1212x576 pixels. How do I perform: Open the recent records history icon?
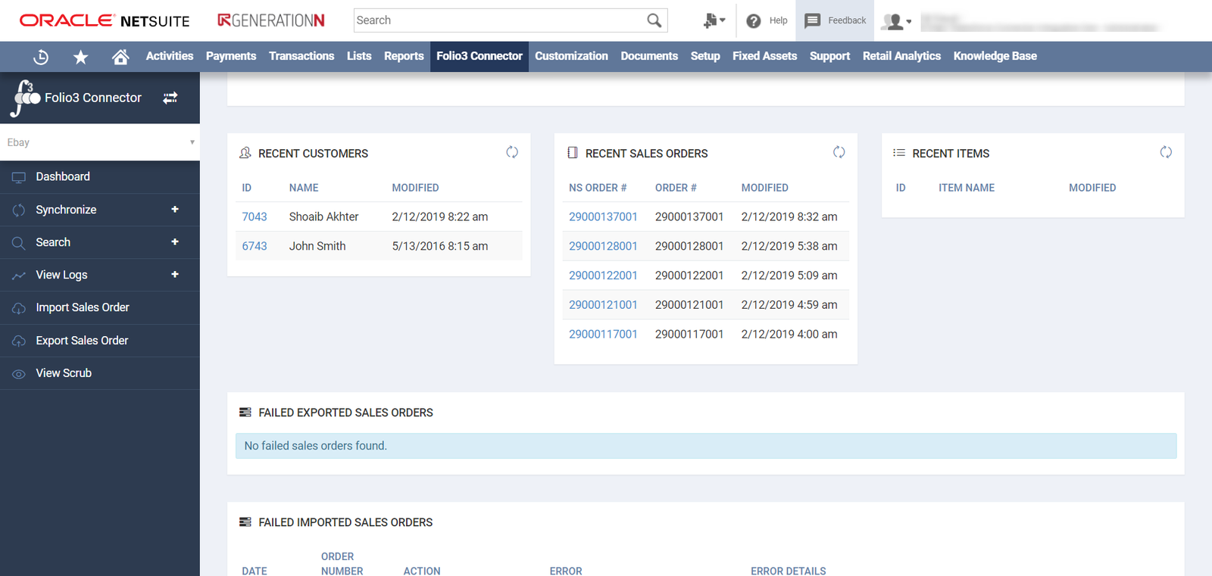click(x=42, y=57)
